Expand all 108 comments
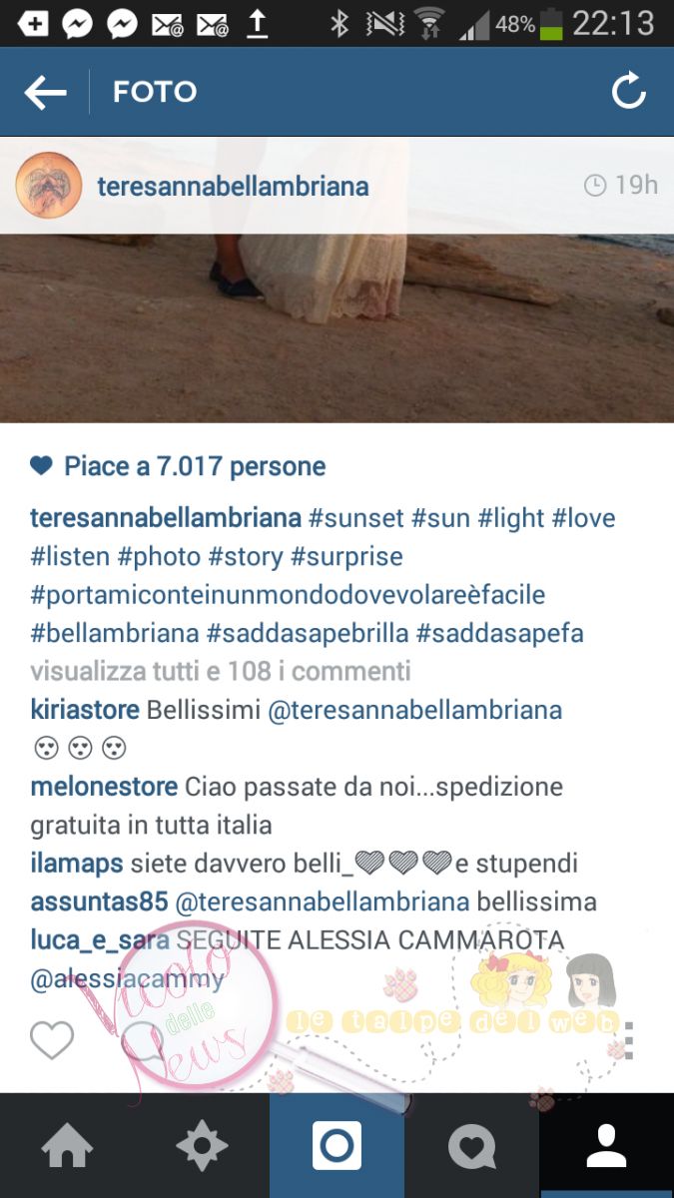Viewport: 674px width, 1198px height. coord(221,672)
